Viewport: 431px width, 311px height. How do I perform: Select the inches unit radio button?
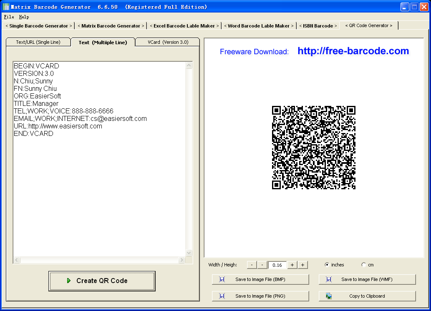tap(327, 265)
